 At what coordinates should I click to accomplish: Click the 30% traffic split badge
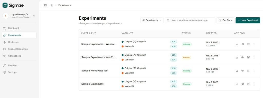174,46
